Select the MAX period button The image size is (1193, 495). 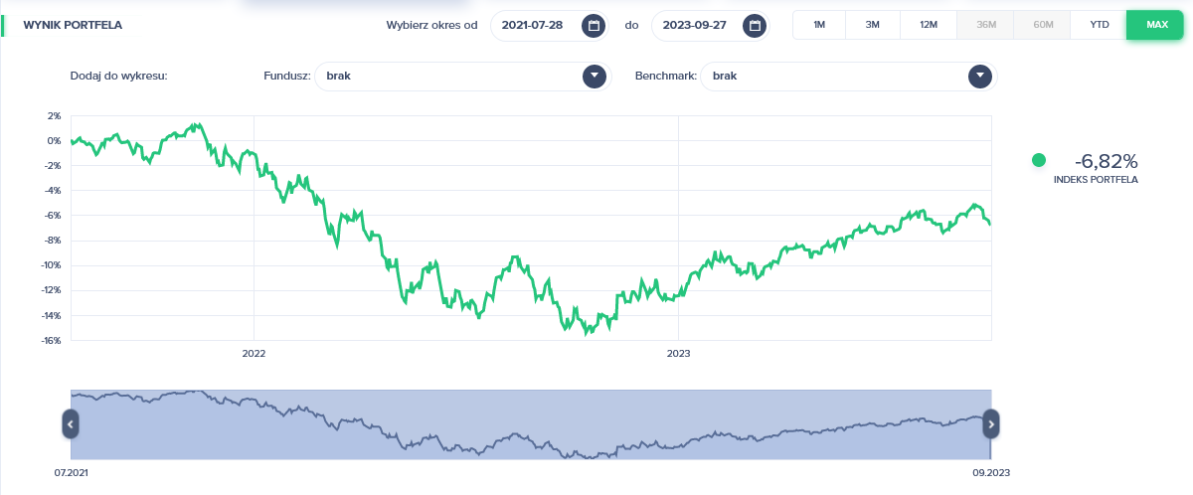point(1156,25)
